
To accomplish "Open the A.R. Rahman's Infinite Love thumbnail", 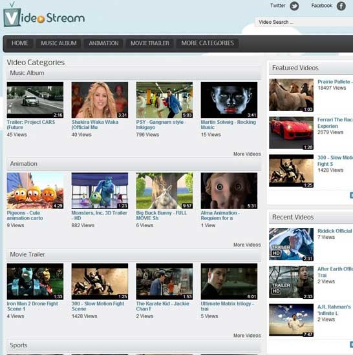I will pos(292,320).
